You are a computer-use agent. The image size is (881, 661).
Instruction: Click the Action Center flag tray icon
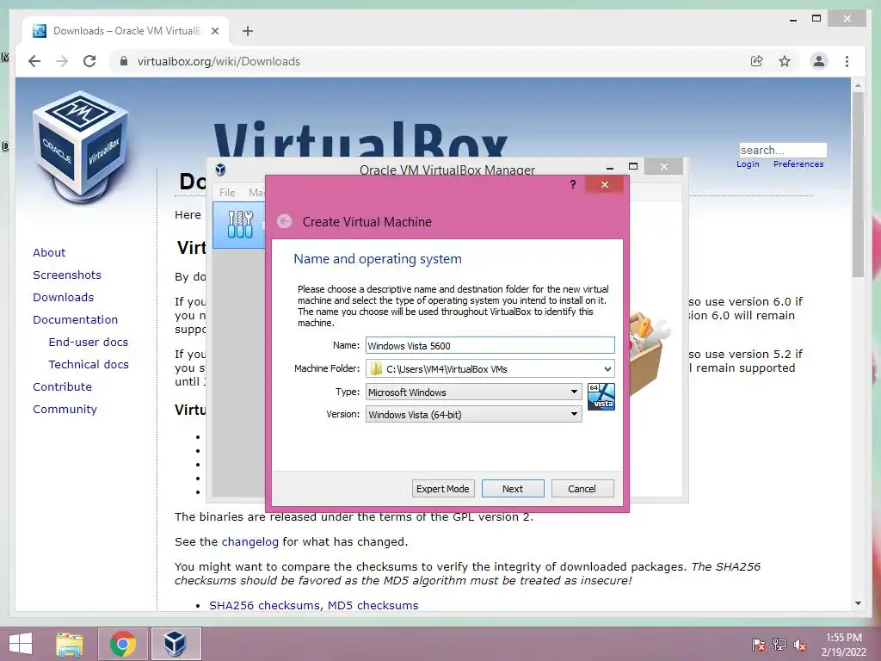pyautogui.click(x=758, y=645)
